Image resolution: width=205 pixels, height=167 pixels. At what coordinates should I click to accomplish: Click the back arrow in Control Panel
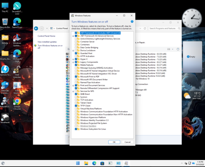36,28
